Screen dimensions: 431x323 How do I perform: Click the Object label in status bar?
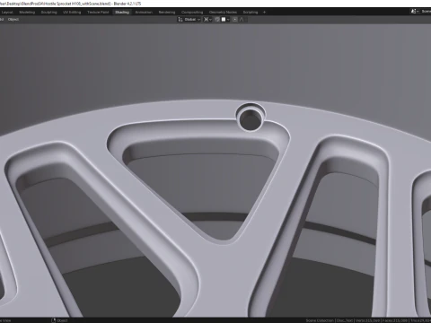pos(62,320)
